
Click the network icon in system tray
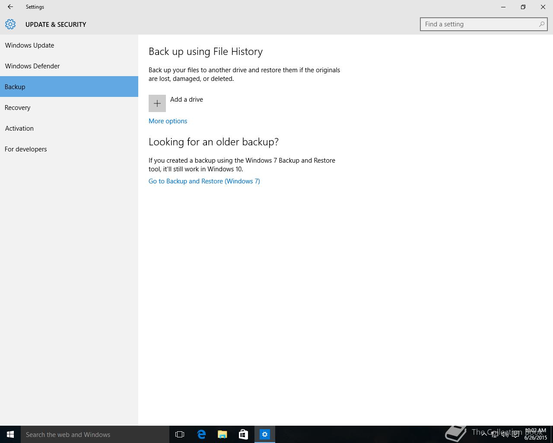pyautogui.click(x=494, y=434)
